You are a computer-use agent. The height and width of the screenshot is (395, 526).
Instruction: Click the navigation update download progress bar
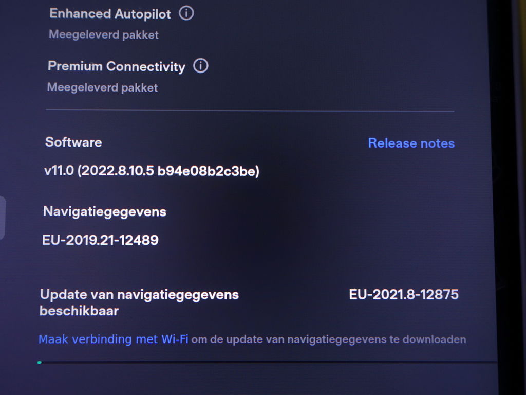(x=267, y=362)
